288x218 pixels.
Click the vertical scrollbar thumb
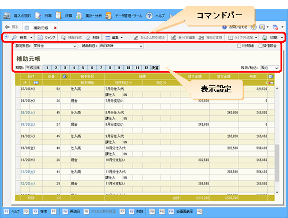point(277,163)
